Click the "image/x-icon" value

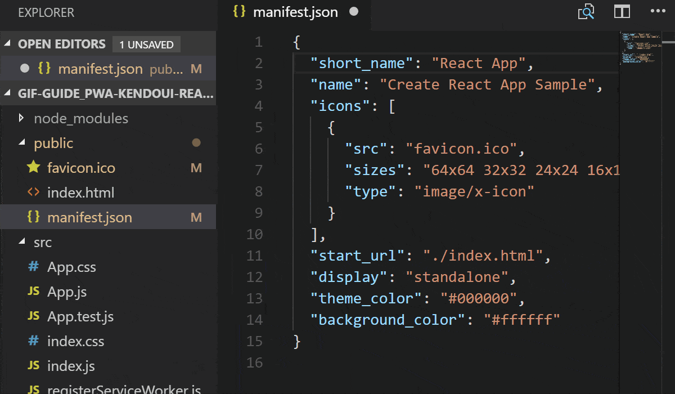pos(474,191)
